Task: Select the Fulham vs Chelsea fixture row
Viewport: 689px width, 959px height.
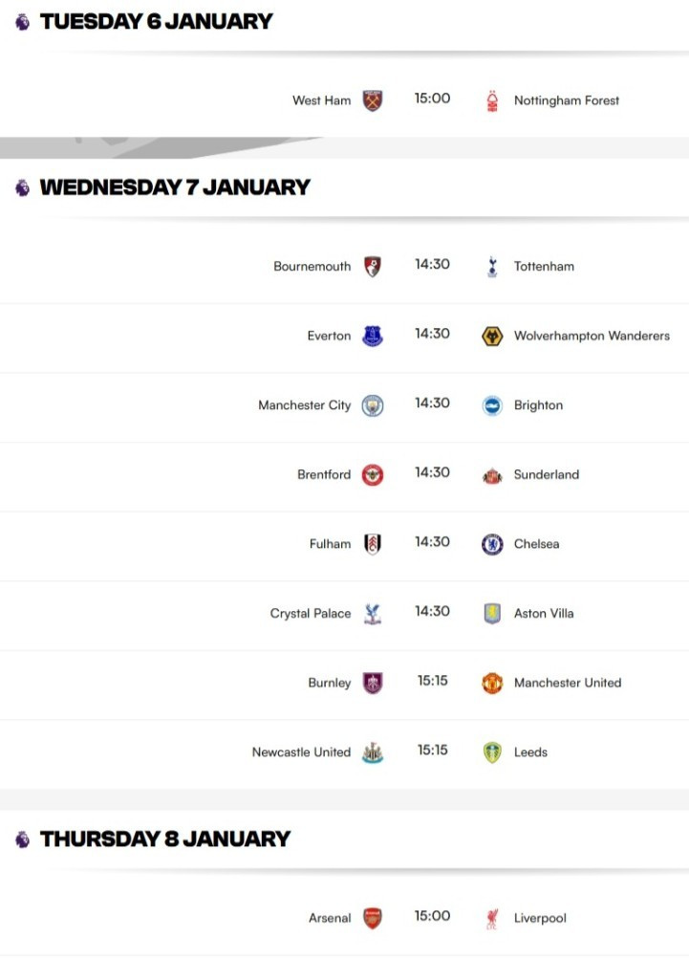Action: (x=432, y=543)
